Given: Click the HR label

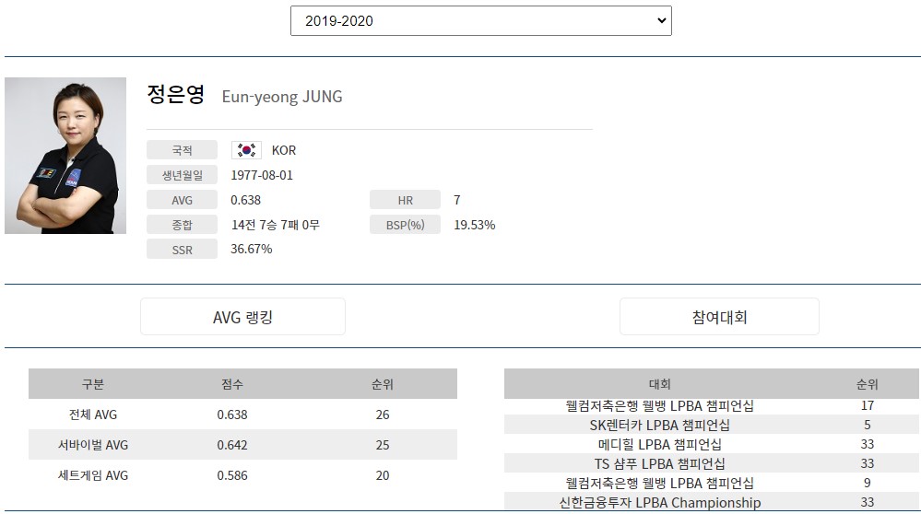Looking at the screenshot, I should point(406,200).
